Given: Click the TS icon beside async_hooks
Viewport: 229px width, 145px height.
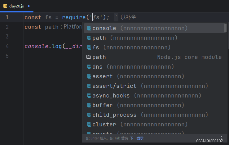Looking at the screenshot, I should (x=89, y=96).
